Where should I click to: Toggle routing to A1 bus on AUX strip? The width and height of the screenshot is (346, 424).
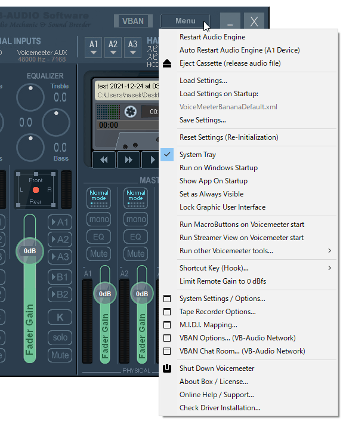pyautogui.click(x=60, y=222)
